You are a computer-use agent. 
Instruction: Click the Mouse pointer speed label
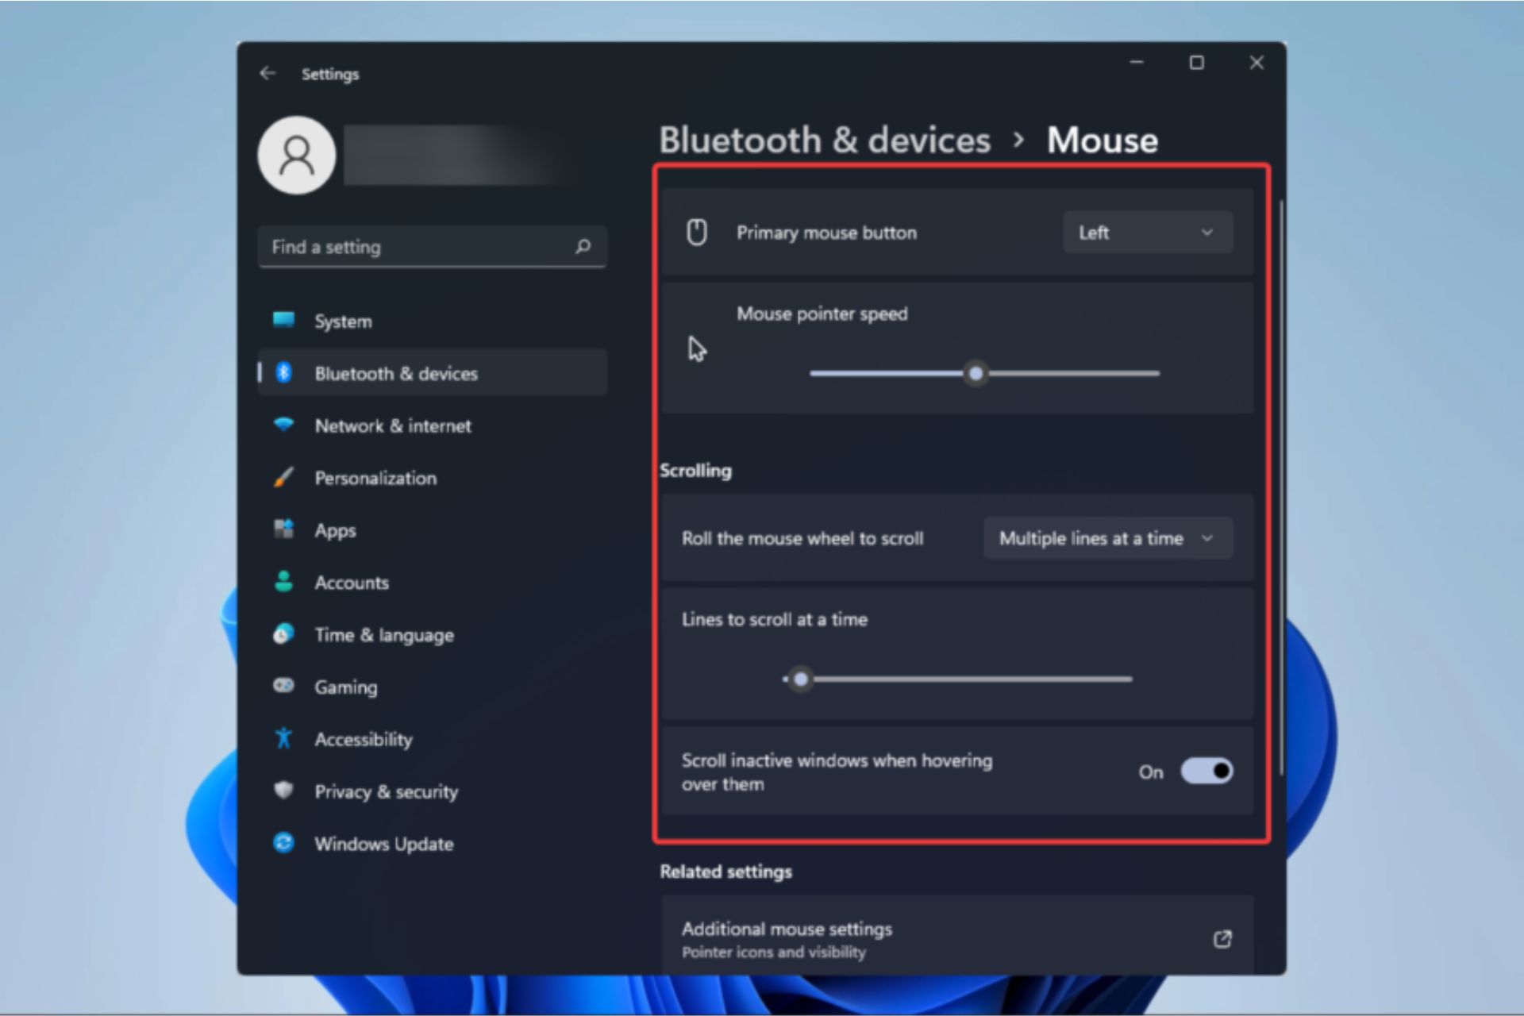[822, 314]
